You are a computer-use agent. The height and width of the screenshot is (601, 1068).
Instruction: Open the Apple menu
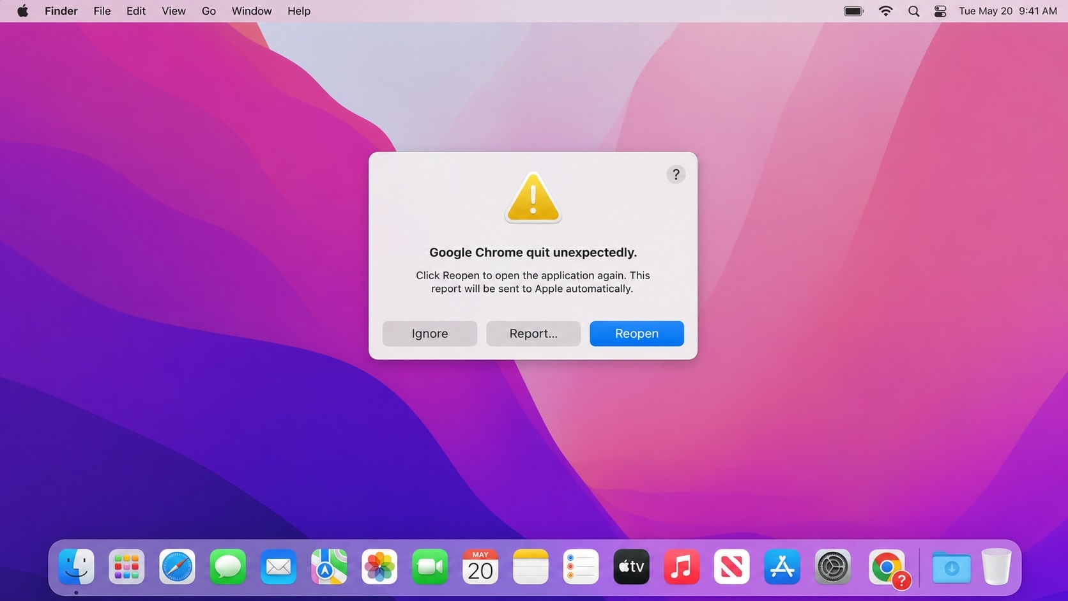[22, 11]
